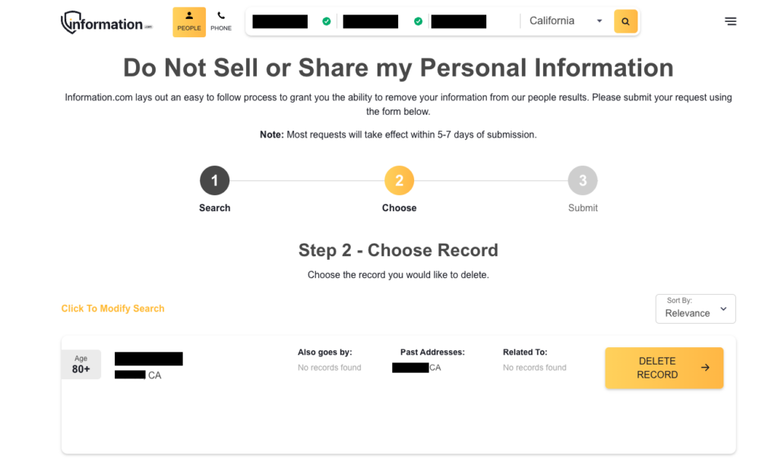Select the Phone search icon
This screenshot has height=468, width=778.
tap(221, 15)
